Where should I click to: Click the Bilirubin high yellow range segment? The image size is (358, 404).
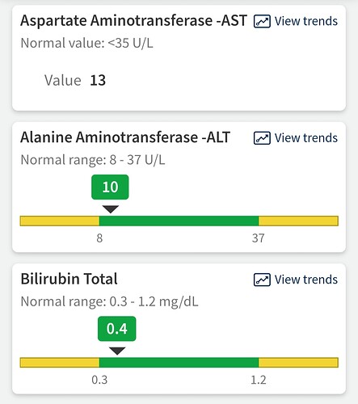298,363
